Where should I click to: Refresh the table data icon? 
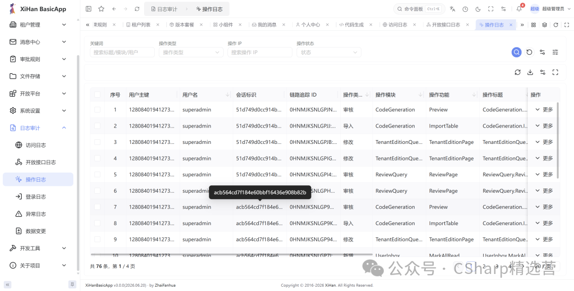(517, 72)
